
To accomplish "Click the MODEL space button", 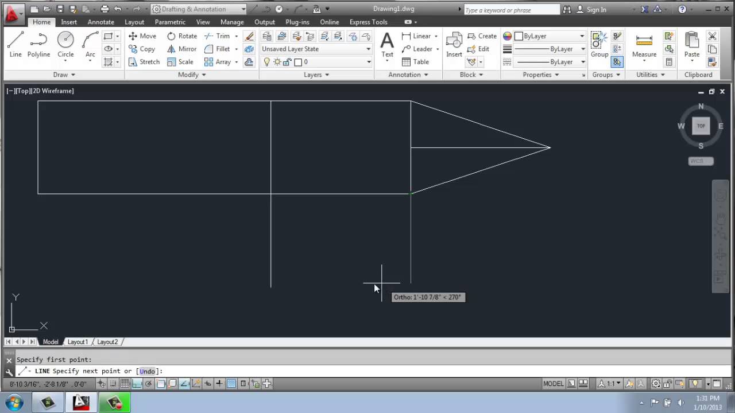I will pos(554,384).
